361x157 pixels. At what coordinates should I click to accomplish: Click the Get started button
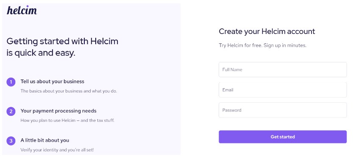point(283,137)
